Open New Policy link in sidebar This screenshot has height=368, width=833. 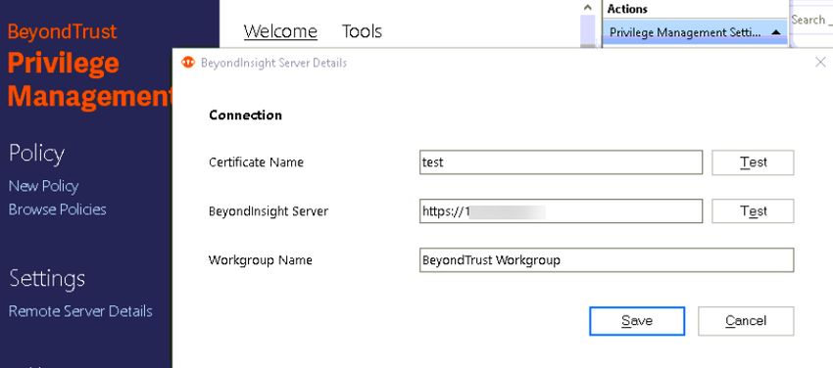coord(43,186)
